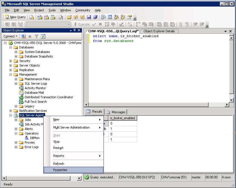Collapse the Databases folder
Screen dimensions: 236x188
11,47
